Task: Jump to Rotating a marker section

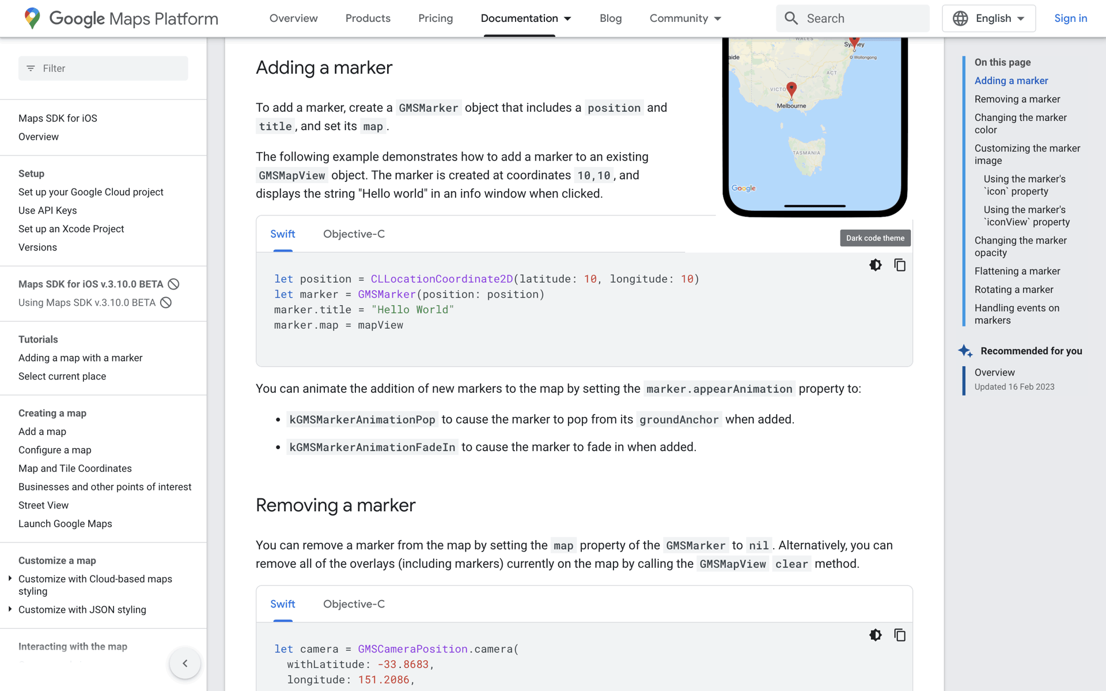Action: [1014, 289]
